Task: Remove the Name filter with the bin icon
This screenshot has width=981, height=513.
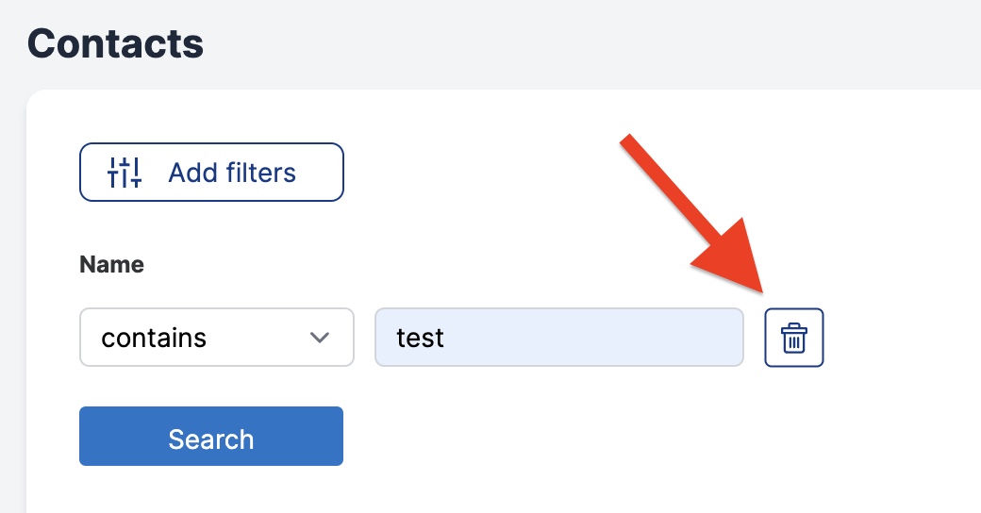Action: point(794,338)
